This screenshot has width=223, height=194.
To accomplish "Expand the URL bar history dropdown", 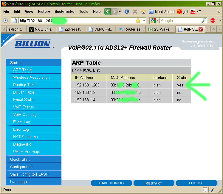I will [144, 20].
